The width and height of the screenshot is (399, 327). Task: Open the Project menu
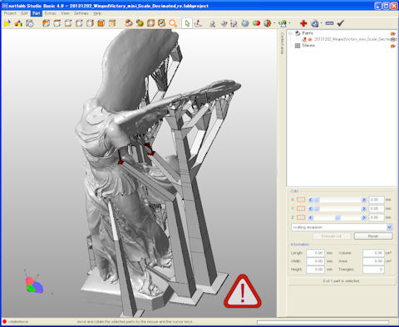(x=10, y=13)
